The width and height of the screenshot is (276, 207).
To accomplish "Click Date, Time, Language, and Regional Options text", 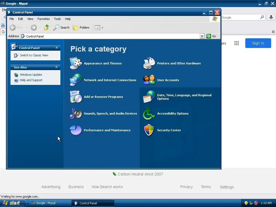I will tap(184, 97).
